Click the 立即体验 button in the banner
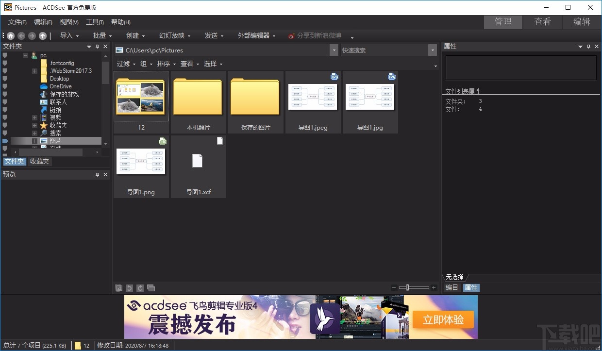 (x=442, y=320)
